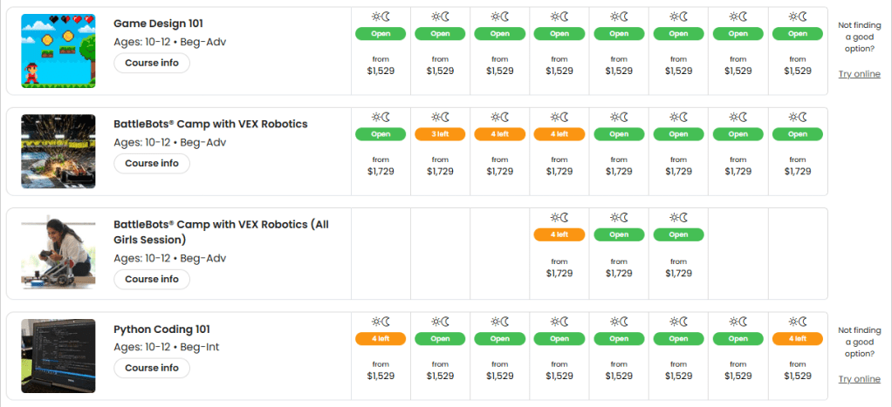Click the All Girls Session course photo

click(58, 254)
